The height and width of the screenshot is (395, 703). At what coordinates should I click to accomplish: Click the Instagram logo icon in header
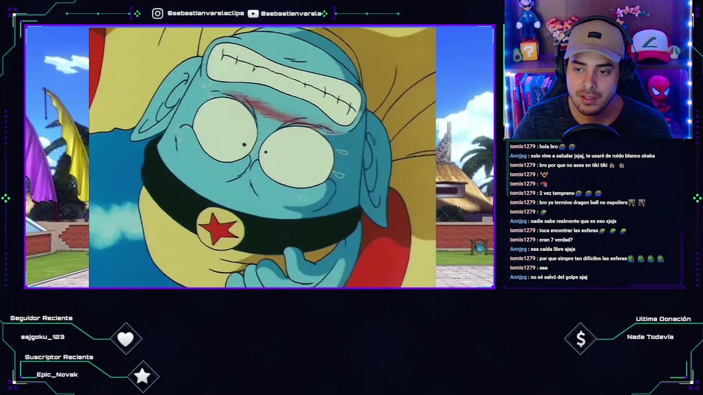pos(158,13)
